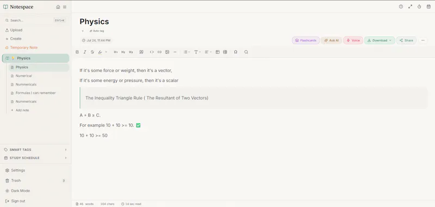Click the Jul 24, 11:44 PM timestamp
Viewport: 435px width, 207px height.
[x=96, y=40]
